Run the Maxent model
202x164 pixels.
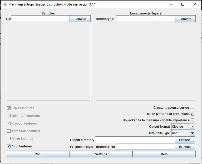click(38, 154)
